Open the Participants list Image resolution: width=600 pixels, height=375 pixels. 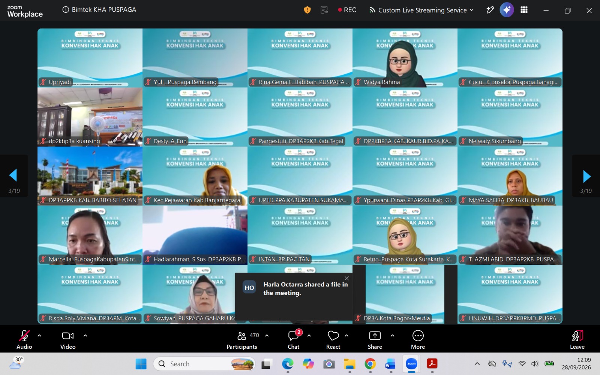[x=242, y=340]
